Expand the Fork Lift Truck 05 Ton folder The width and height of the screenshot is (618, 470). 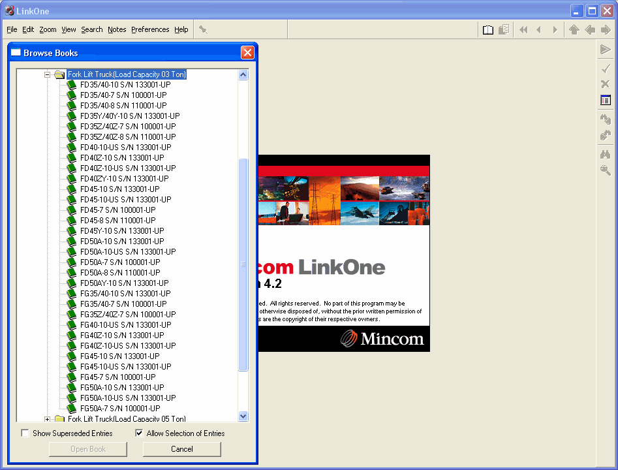tap(47, 419)
